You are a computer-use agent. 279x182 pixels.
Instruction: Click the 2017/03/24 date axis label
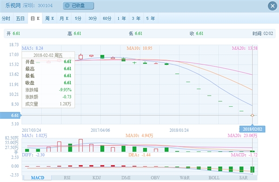(32, 130)
